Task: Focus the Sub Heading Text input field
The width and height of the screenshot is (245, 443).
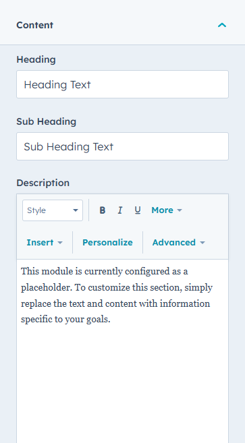Action: pyautogui.click(x=123, y=146)
